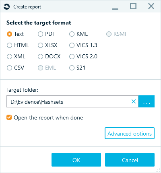Close the Create report dialog
The height and width of the screenshot is (173, 161).
151,6
